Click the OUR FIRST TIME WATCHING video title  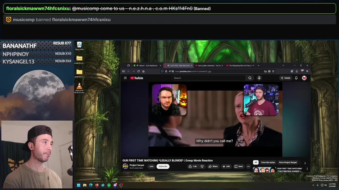167,160
